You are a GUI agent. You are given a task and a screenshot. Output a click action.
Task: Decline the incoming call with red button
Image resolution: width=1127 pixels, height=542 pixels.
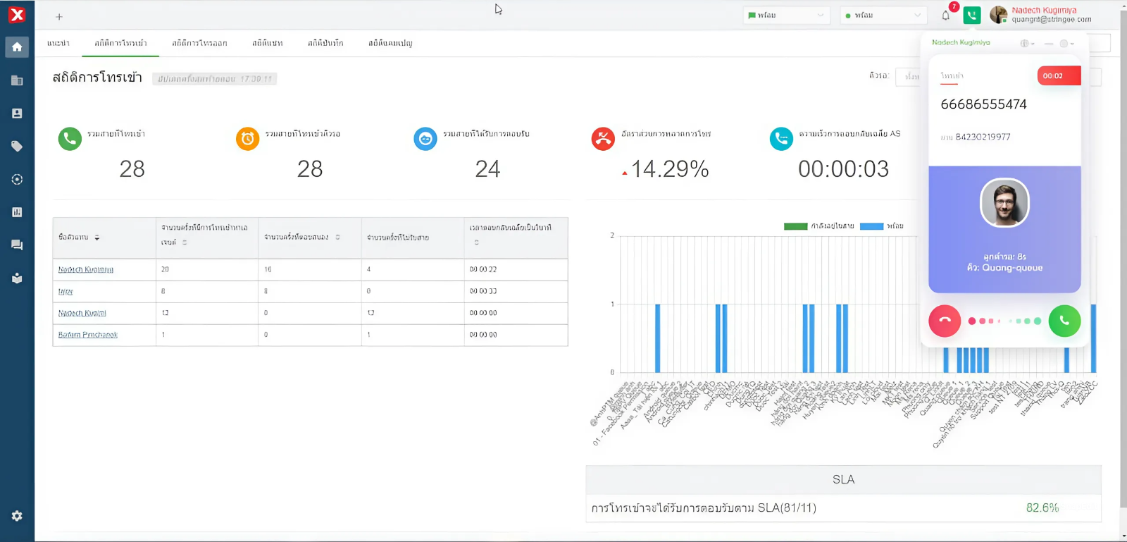945,321
